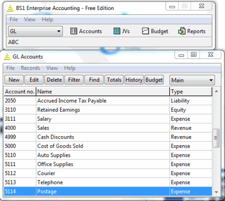Open Help menu in GL Accounts window
Viewport: 225px width, 201px height.
click(69, 68)
